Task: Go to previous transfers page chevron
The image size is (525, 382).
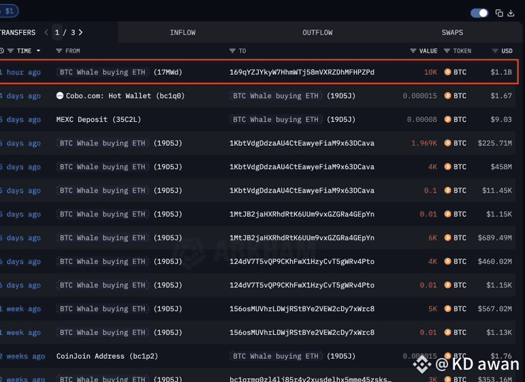Action: (46, 33)
